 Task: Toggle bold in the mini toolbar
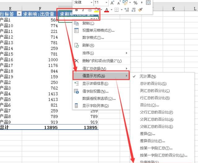pos(76,10)
